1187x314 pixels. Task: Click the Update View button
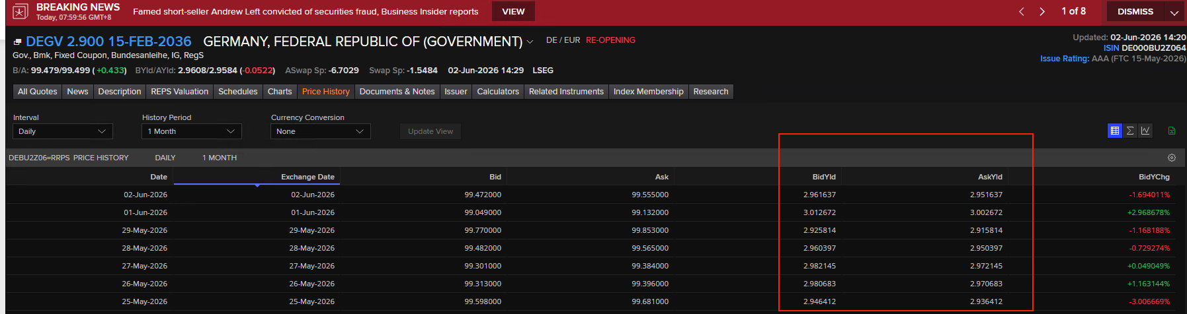pos(430,131)
